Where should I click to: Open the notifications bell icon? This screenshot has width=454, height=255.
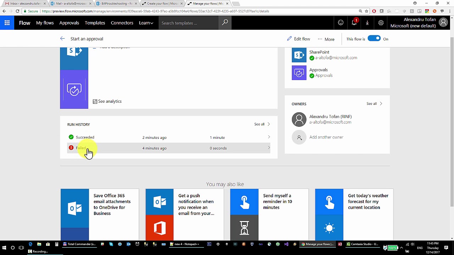[354, 23]
